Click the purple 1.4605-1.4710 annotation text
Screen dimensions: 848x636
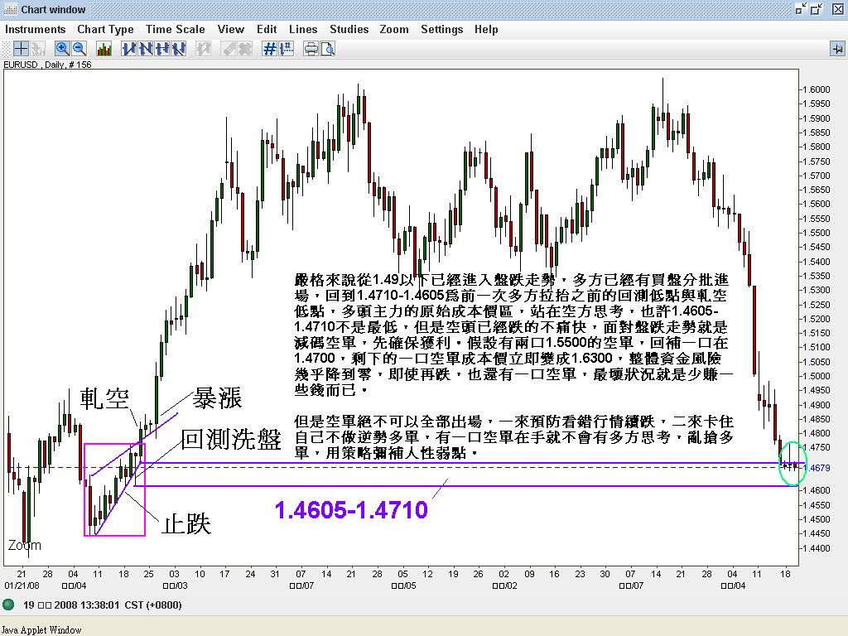click(x=351, y=510)
